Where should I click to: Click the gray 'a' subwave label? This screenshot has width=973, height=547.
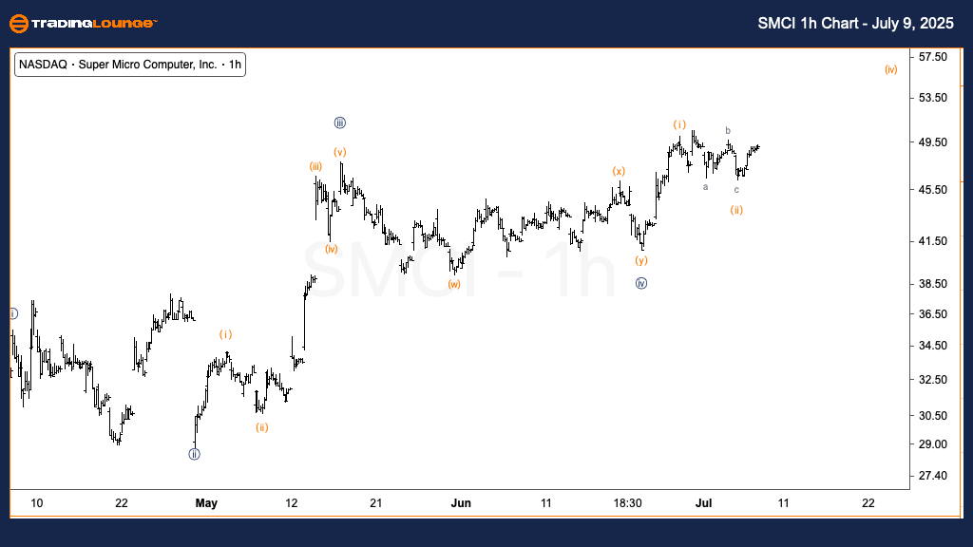click(x=705, y=187)
